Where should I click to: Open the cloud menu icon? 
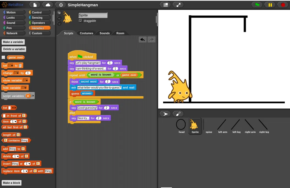(48, 5)
